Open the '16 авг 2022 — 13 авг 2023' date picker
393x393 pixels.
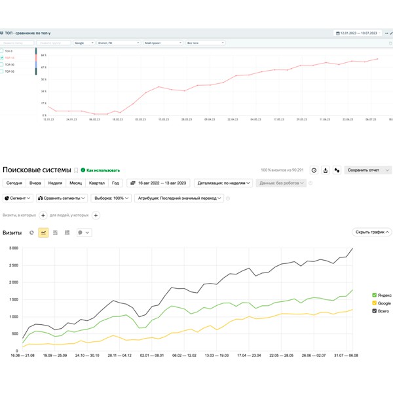(159, 183)
